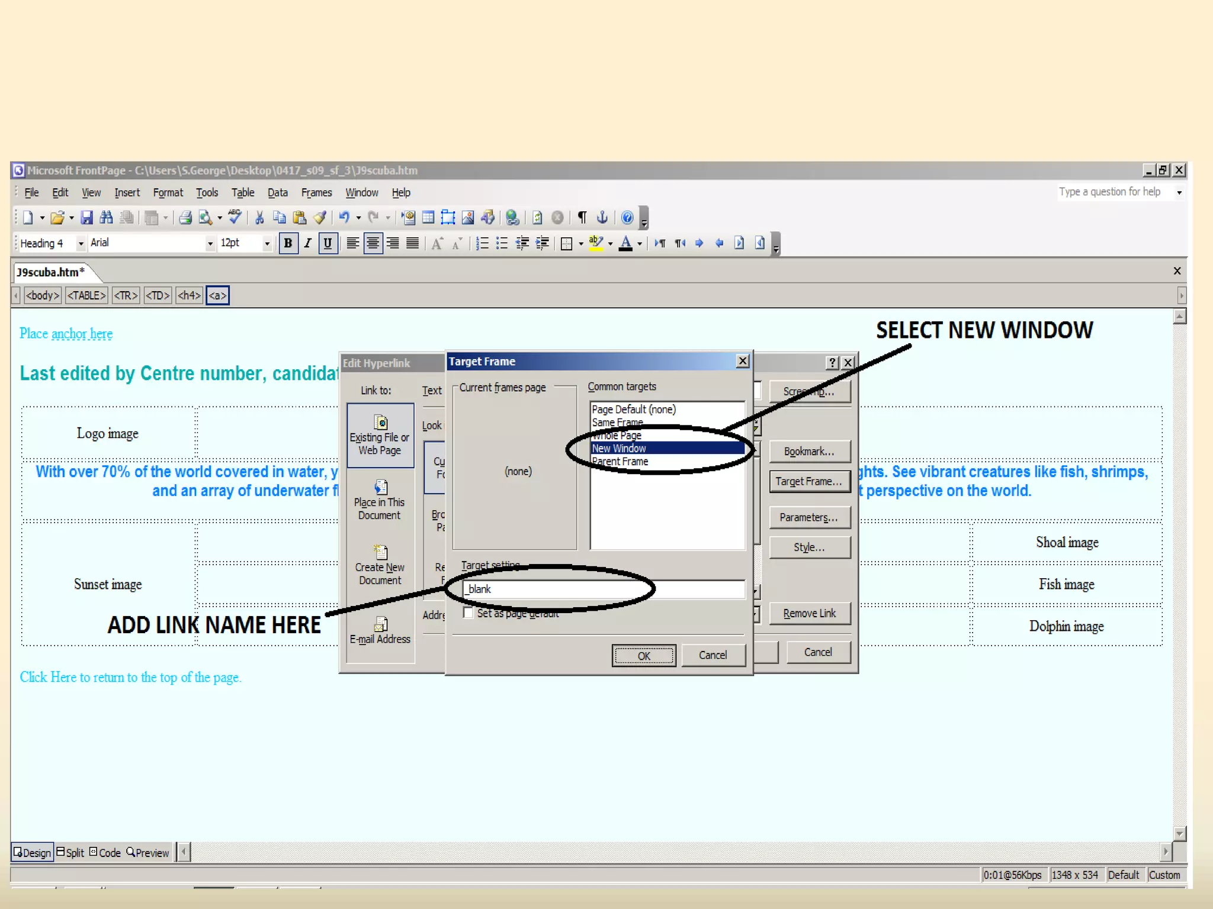Expand the Arial font dropdown
This screenshot has width=1213, height=909.
pos(210,243)
